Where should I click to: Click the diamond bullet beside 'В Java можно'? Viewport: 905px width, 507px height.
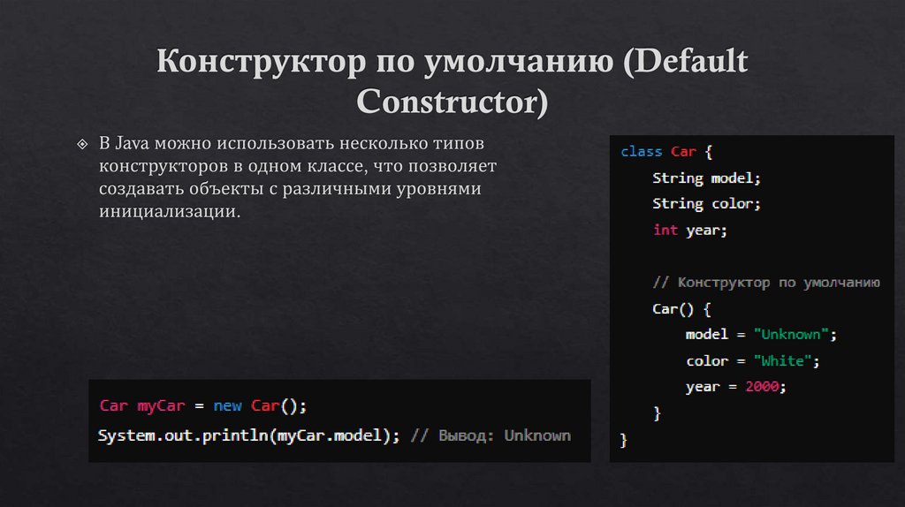coord(82,144)
